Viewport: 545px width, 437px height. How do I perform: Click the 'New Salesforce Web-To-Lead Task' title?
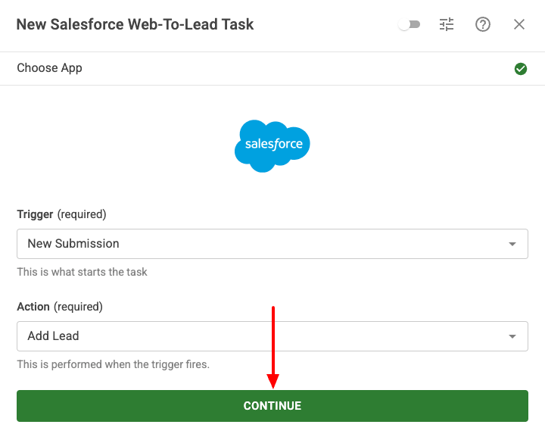point(135,25)
